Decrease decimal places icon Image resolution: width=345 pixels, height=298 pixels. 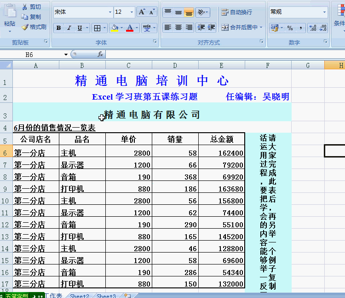(x=323, y=28)
